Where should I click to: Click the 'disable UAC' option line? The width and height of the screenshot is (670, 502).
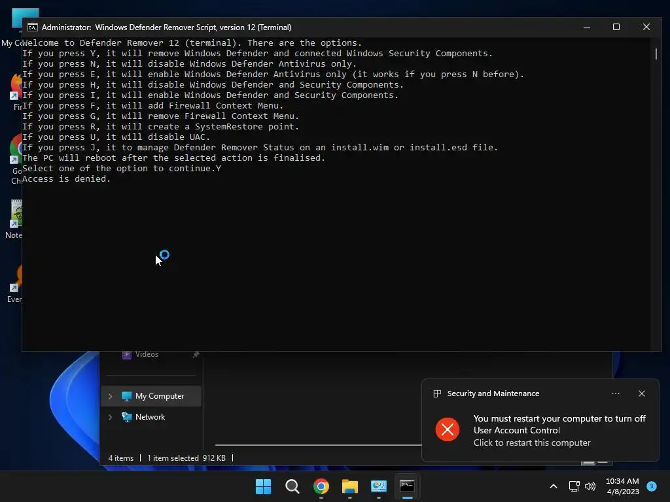(116, 137)
